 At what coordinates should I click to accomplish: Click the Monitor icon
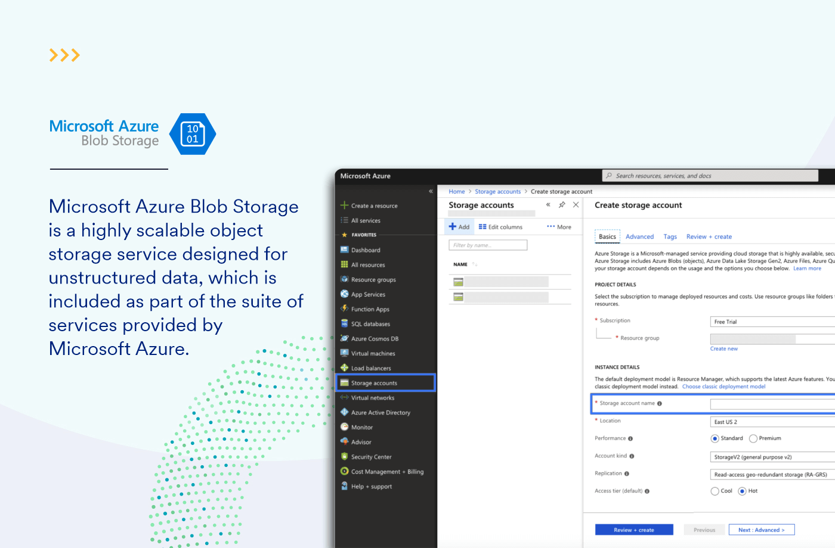[344, 427]
